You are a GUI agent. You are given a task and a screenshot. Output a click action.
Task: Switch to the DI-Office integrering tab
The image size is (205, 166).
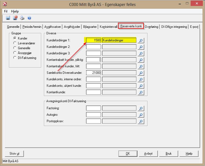174,27
